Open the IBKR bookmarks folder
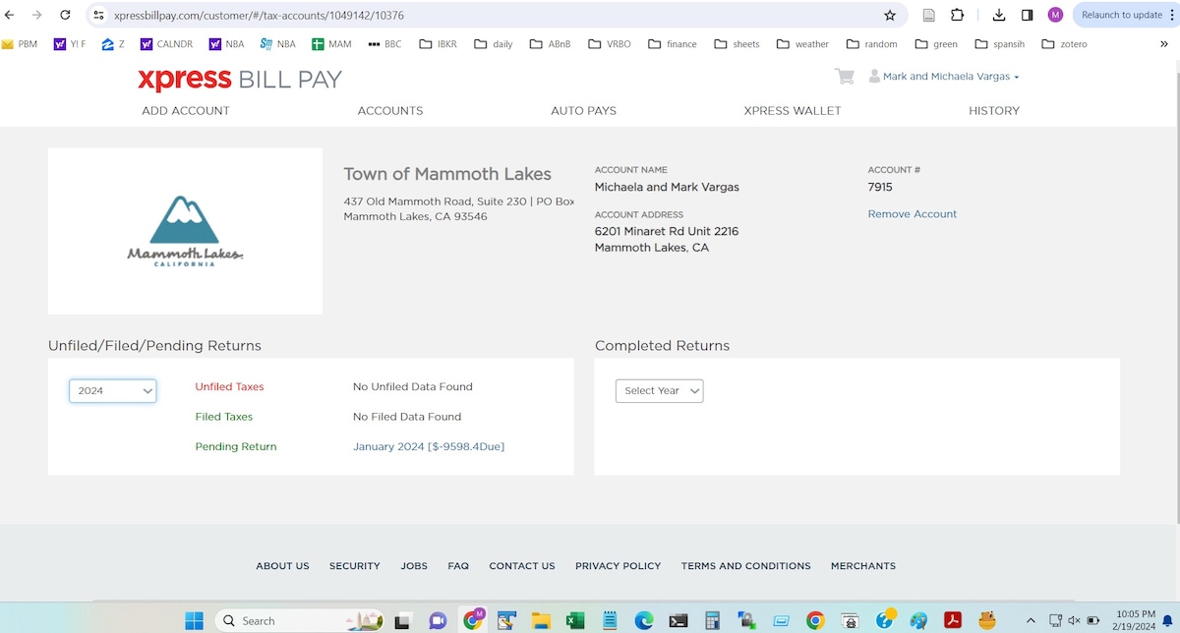 coord(438,44)
